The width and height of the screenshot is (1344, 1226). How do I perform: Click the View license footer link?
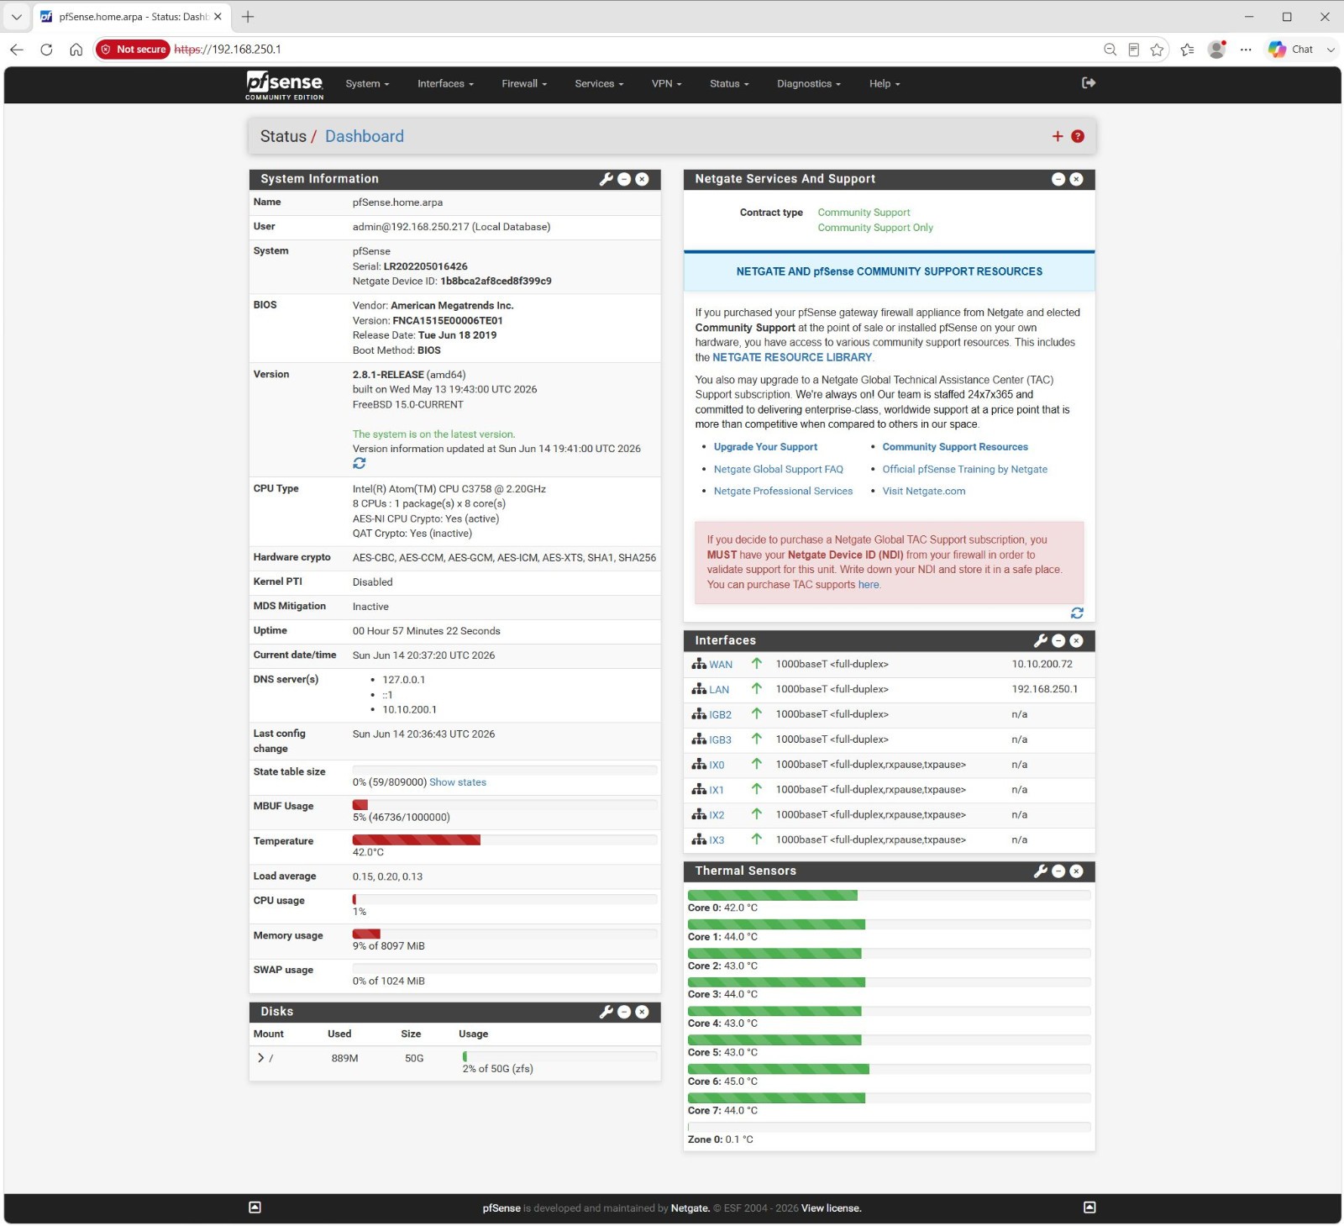pos(831,1208)
